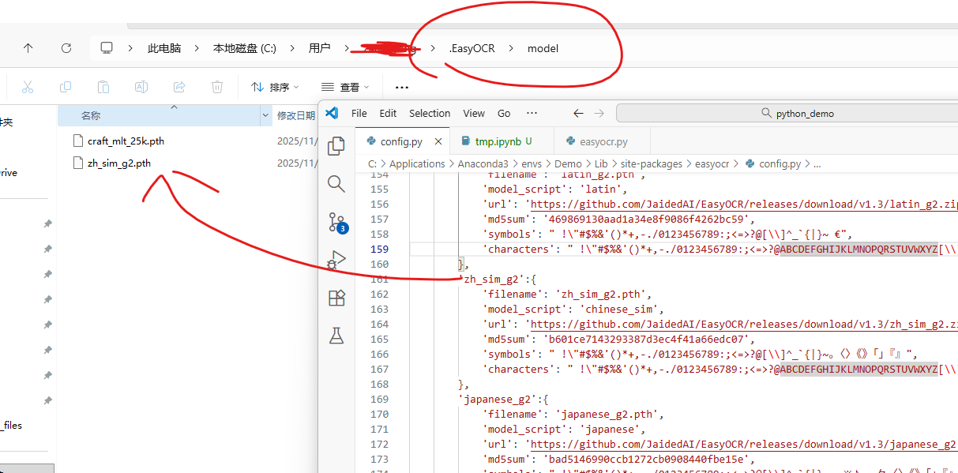958x473 pixels.
Task: Click model folder in address bar
Action: [543, 48]
